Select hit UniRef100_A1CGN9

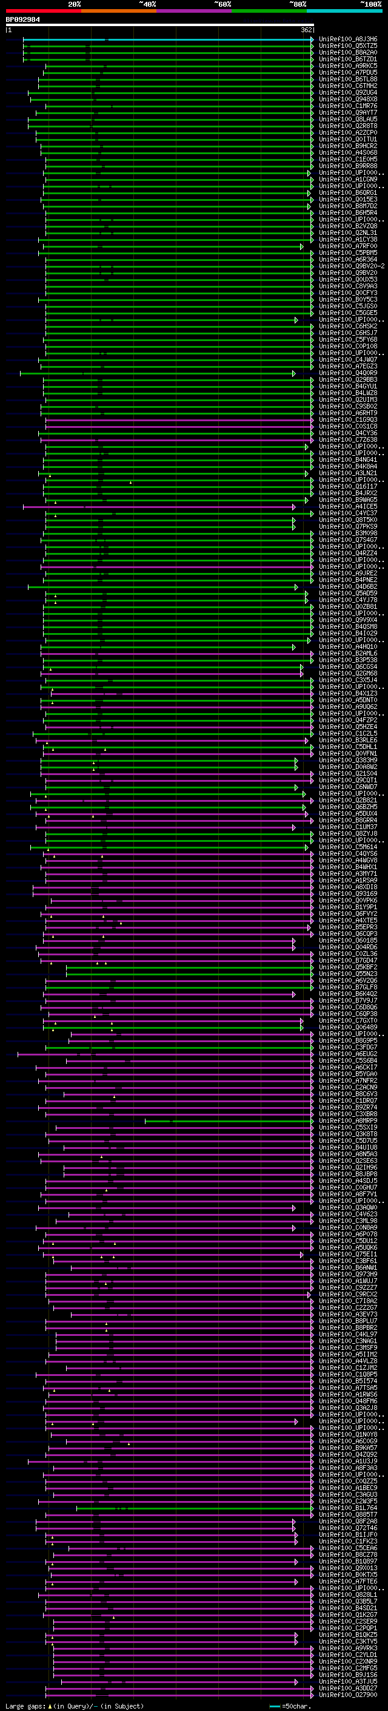tap(348, 179)
